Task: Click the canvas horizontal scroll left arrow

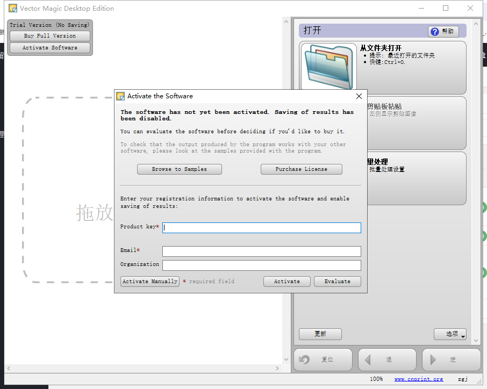Action: click(9, 369)
